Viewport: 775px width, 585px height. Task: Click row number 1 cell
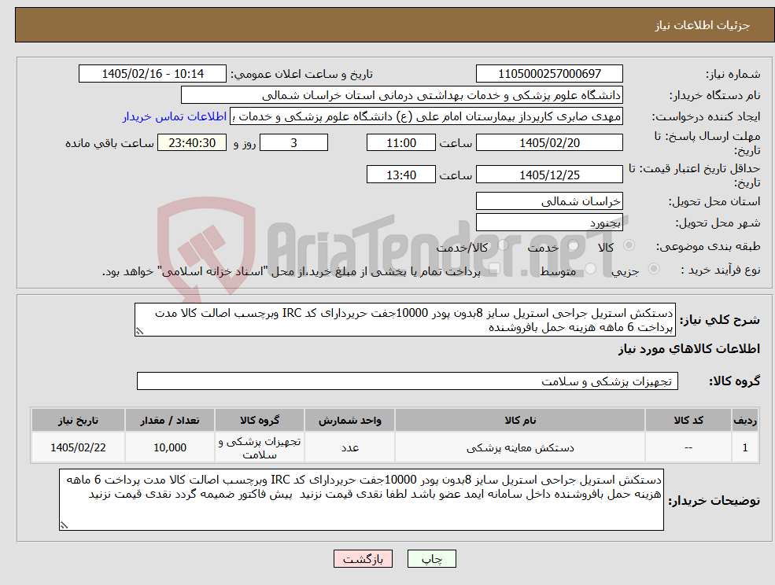click(745, 447)
